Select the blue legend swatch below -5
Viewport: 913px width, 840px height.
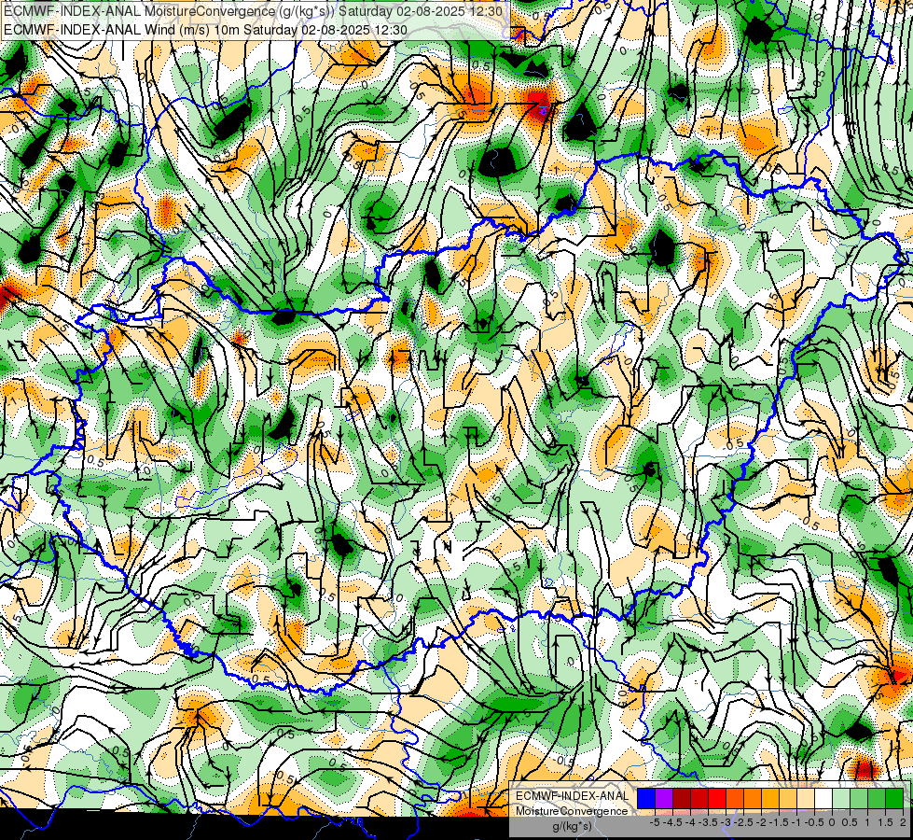click(x=646, y=799)
